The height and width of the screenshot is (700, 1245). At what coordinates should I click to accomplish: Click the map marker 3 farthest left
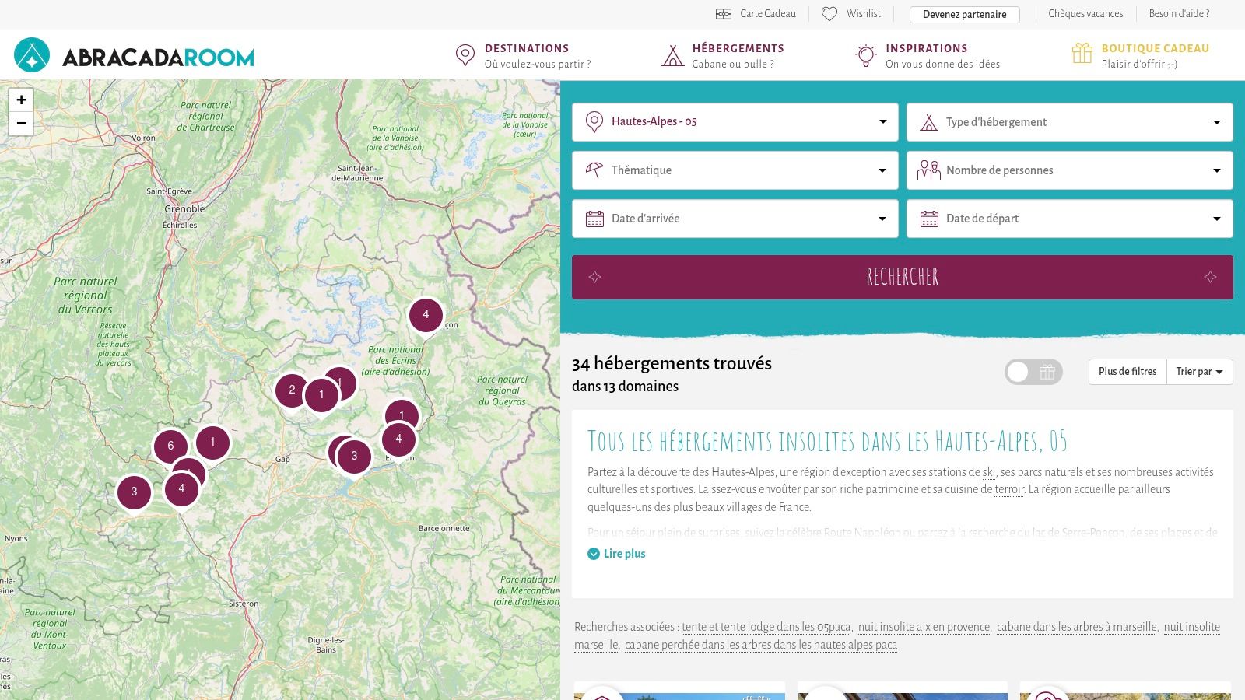coord(134,492)
